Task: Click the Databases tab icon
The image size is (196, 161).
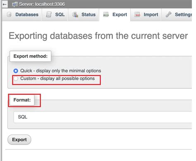Action: pos(9,14)
